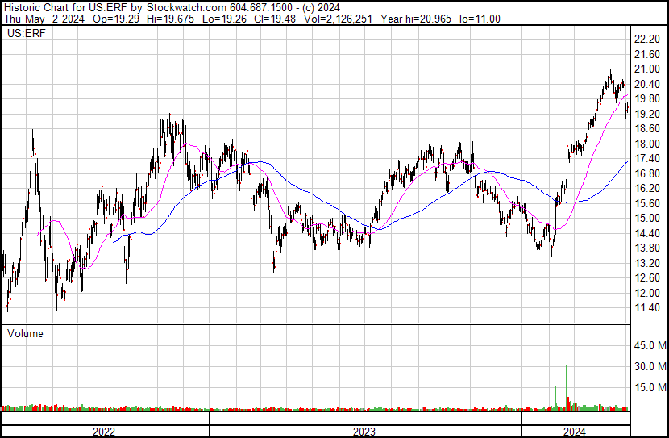This screenshot has width=669, height=438.
Task: Click the 'Year hi=20.965' value
Action: click(416, 19)
